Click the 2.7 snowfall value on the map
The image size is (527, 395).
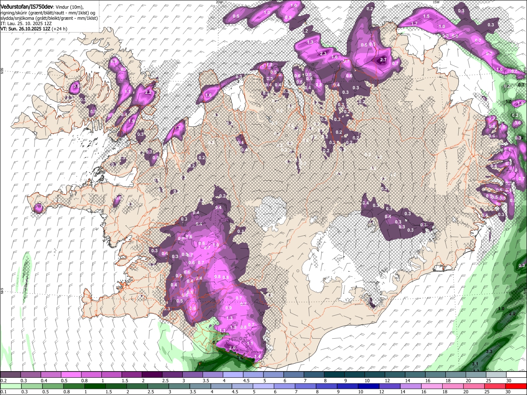point(383,60)
